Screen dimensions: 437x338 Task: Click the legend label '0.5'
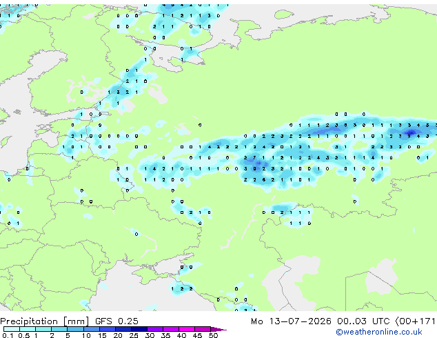[x=24, y=335]
